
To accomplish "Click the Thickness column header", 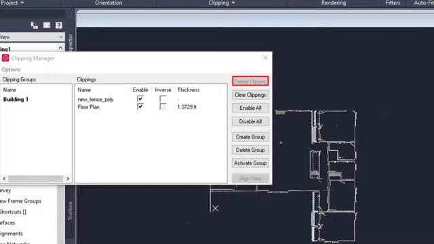I will (x=189, y=90).
